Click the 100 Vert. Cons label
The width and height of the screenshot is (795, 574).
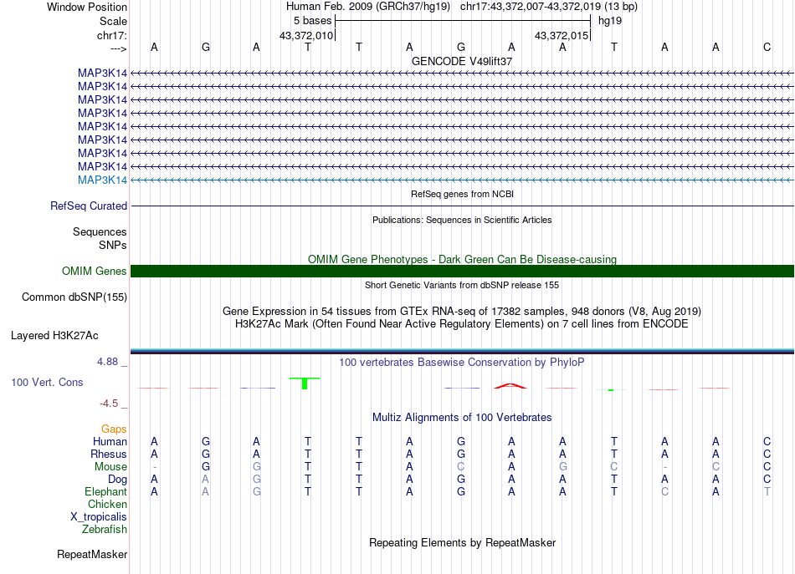47,382
